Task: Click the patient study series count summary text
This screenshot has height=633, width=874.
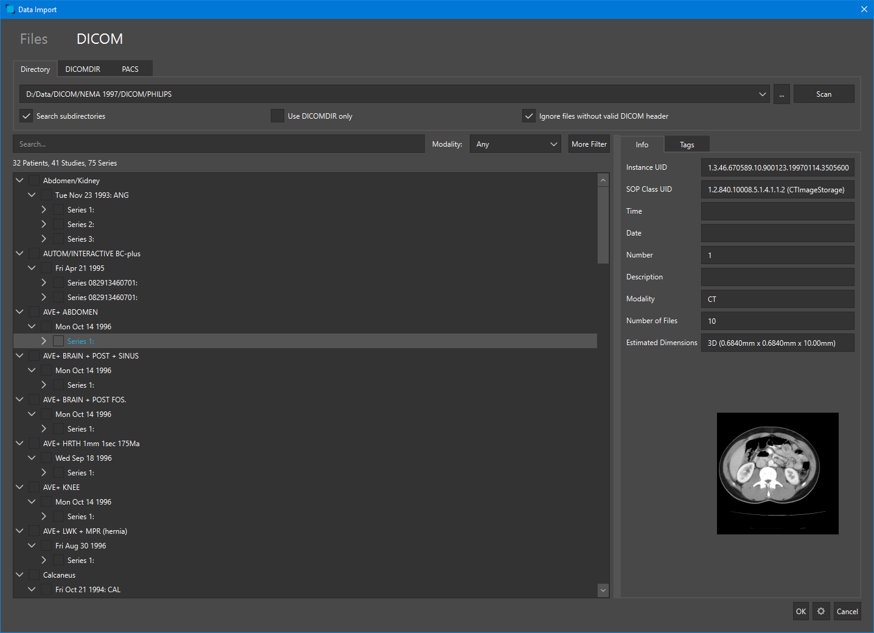Action: pyautogui.click(x=65, y=163)
